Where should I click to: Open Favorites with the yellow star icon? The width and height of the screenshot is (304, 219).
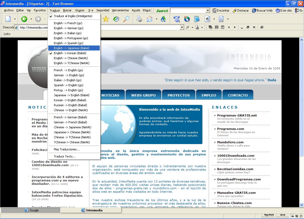click(x=106, y=19)
